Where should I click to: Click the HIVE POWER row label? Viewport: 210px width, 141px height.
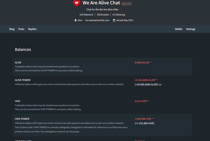[x=22, y=119]
